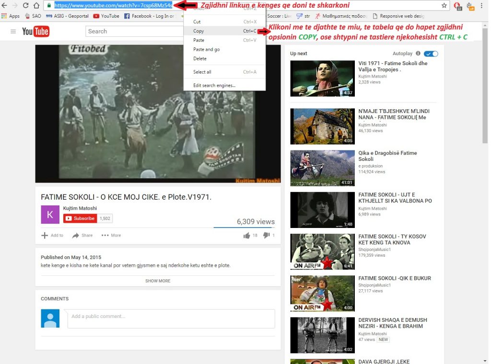Open Kujtim Matoshi channel name link
The image size is (491, 364).
(x=80, y=208)
